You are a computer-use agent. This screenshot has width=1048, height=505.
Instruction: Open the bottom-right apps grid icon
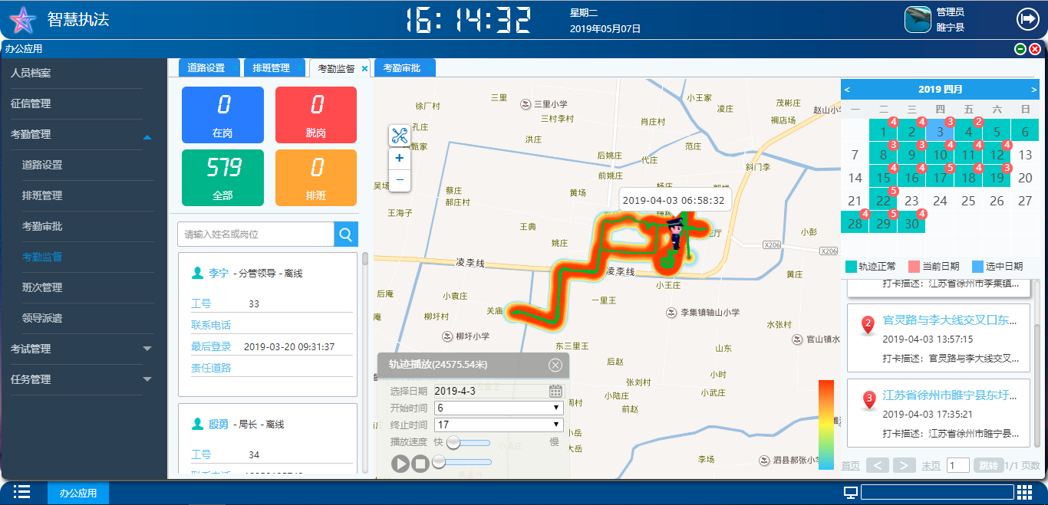tap(1024, 492)
